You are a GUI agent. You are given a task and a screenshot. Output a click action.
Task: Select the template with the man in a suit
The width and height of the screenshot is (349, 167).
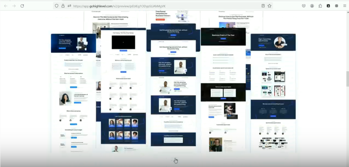tap(73, 93)
